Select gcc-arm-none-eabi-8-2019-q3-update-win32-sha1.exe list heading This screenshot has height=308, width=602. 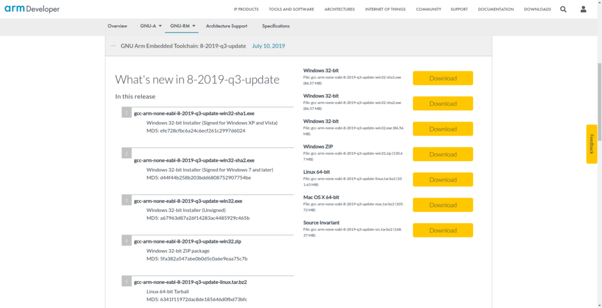pos(194,113)
